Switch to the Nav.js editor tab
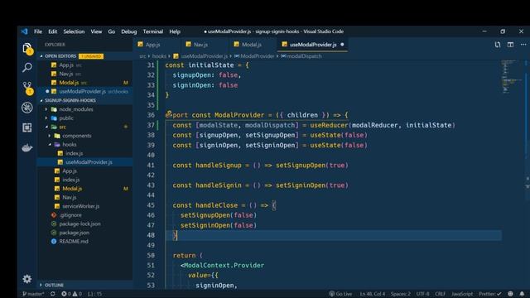This screenshot has width=530, height=298. (205, 45)
